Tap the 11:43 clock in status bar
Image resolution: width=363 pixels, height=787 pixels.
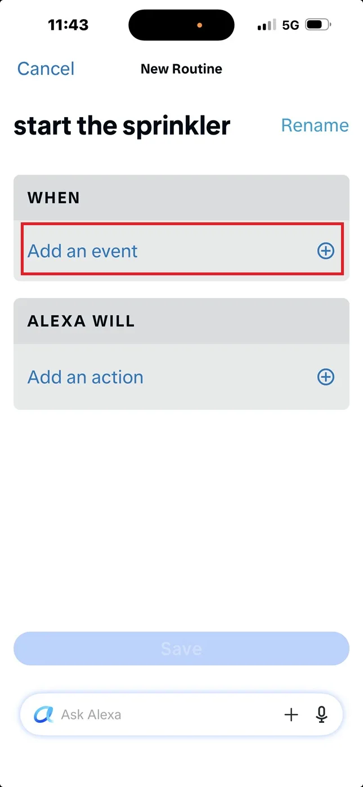68,25
